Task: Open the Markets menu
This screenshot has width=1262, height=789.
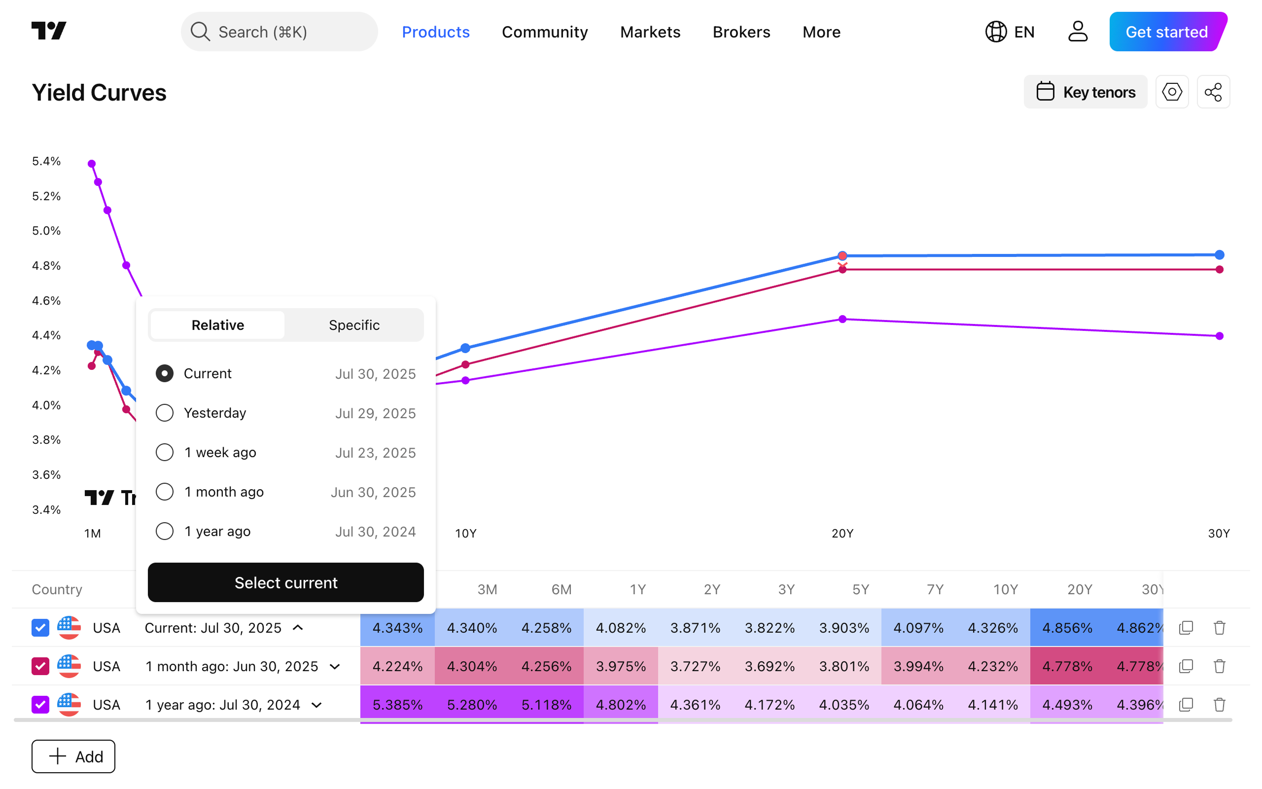Action: (x=650, y=32)
